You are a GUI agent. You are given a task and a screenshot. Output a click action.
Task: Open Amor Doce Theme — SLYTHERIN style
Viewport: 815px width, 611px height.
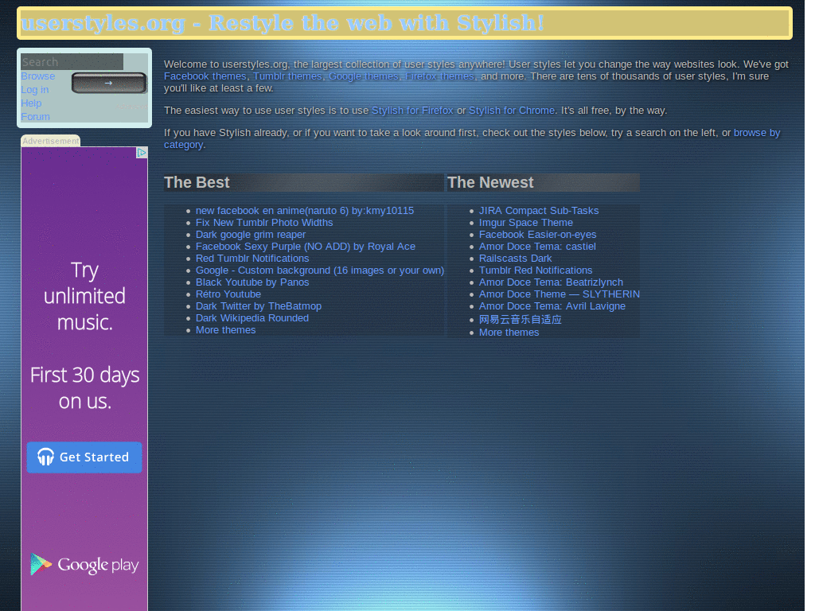click(560, 294)
